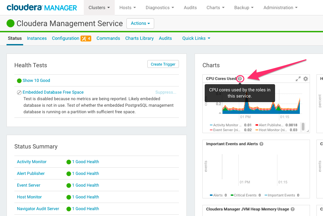Screen dimensions: 323x216
Task: Click Important Events light blue legend swatch
Action: tap(266, 195)
